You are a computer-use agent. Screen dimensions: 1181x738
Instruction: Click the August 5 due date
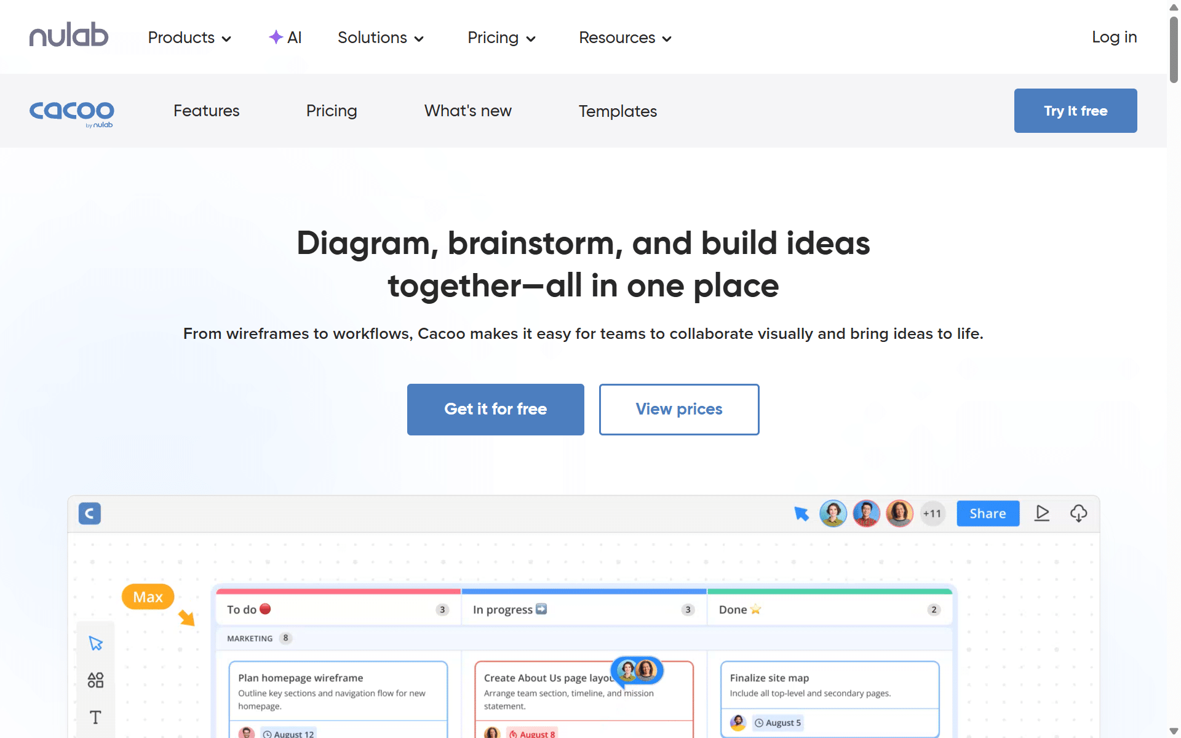point(778,723)
